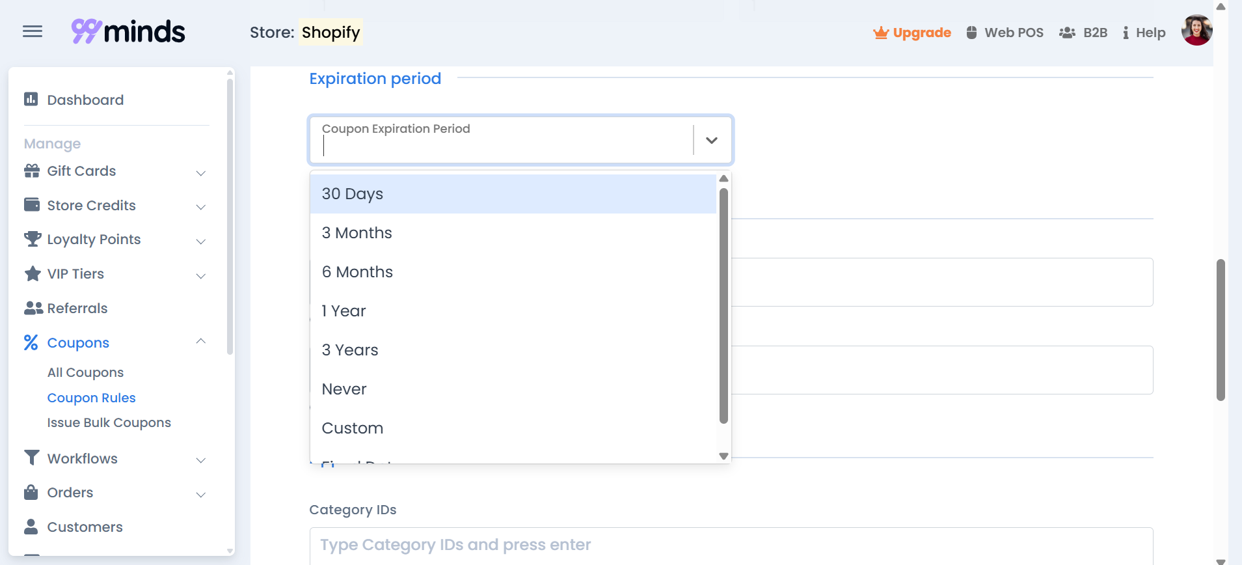Screen dimensions: 1242x565
Task: Toggle Coupon Expiration Period dropdown arrow
Action: tap(712, 140)
